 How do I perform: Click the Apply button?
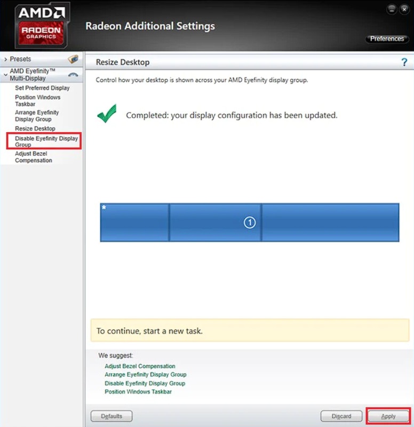click(388, 416)
